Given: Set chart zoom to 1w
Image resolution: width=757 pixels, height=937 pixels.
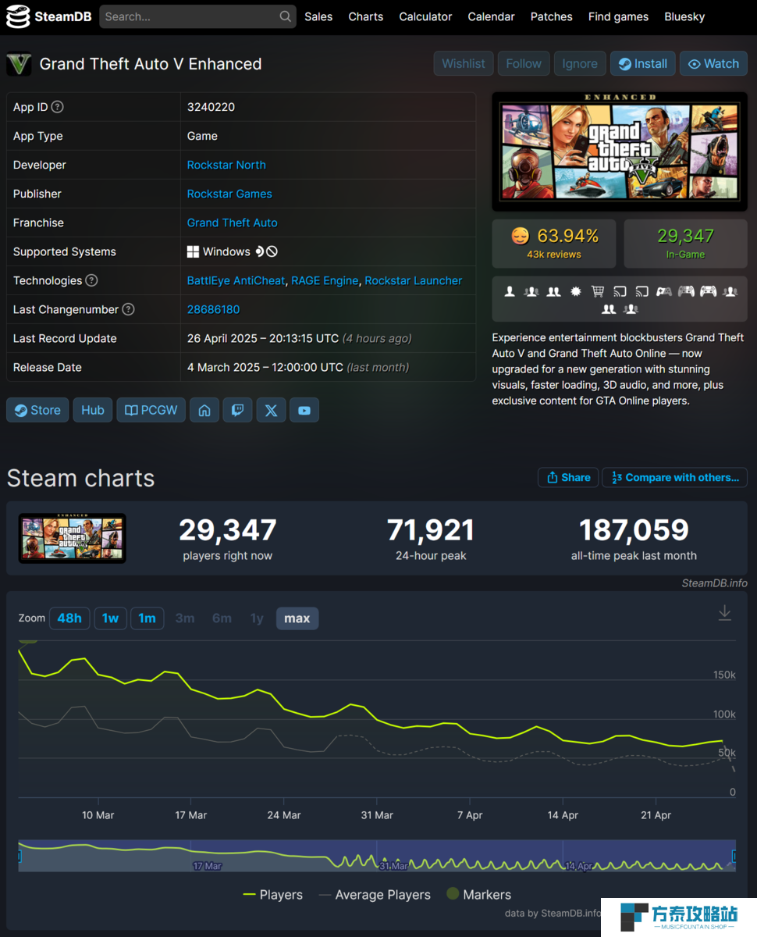Looking at the screenshot, I should (x=110, y=618).
